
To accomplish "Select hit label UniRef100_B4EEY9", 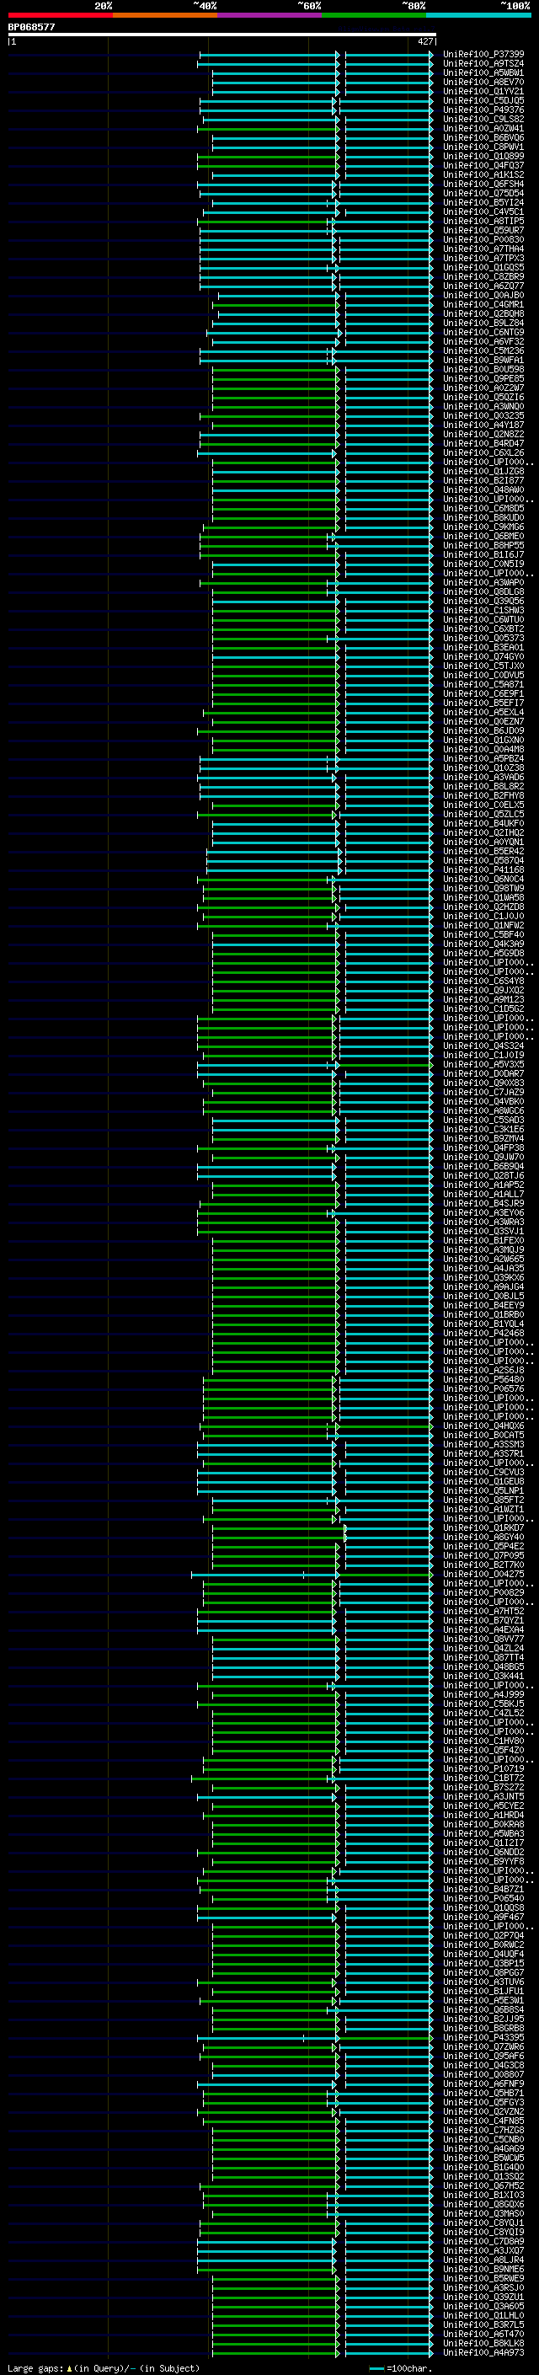I will pyautogui.click(x=483, y=1307).
